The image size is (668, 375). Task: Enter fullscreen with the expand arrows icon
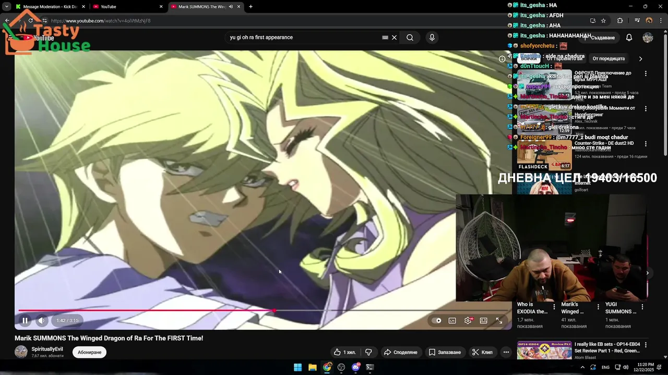coord(499,320)
